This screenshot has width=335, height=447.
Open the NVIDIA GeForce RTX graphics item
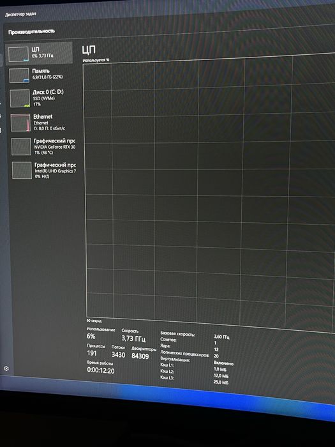click(x=43, y=146)
